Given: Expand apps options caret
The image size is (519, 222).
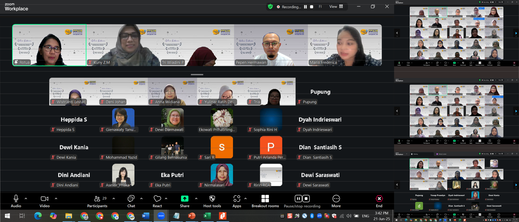Looking at the screenshot, I should 245,199.
